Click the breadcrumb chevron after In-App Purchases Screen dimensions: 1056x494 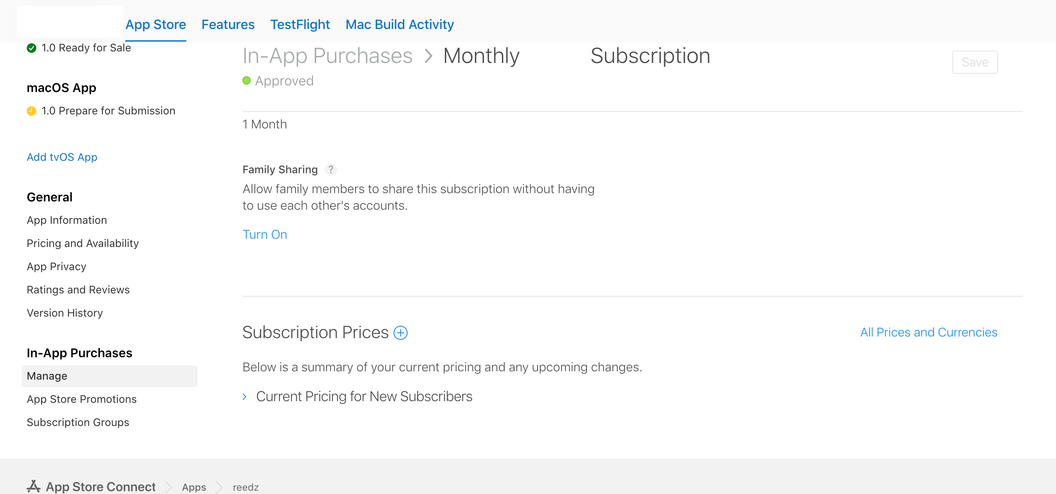pyautogui.click(x=429, y=56)
